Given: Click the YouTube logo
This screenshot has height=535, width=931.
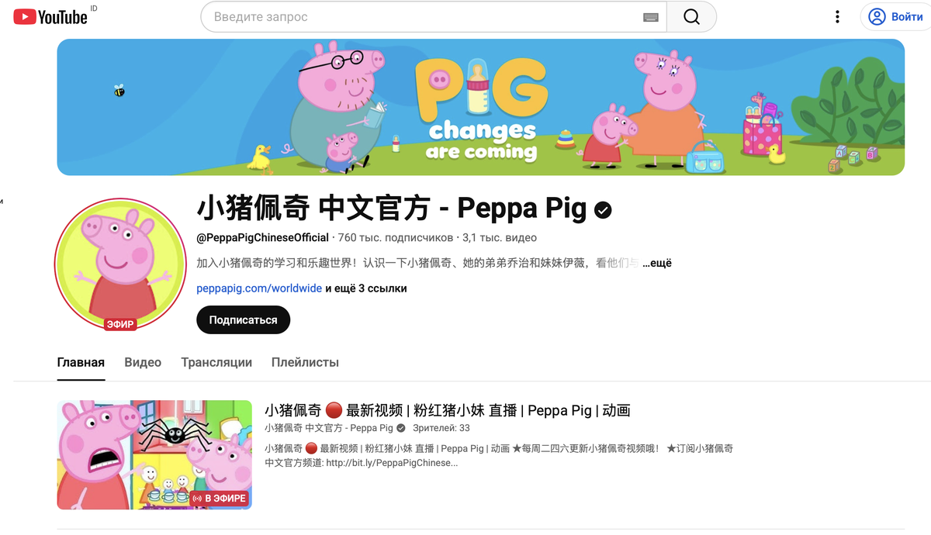Looking at the screenshot, I should (x=50, y=16).
